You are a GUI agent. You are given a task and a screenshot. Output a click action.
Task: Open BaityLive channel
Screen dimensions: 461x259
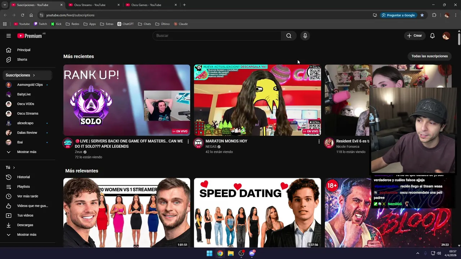[27, 94]
